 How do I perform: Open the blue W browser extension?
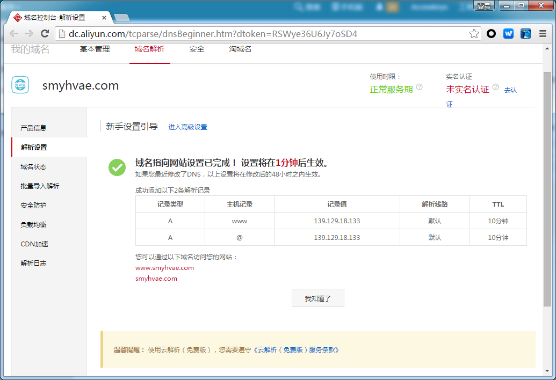click(x=508, y=33)
